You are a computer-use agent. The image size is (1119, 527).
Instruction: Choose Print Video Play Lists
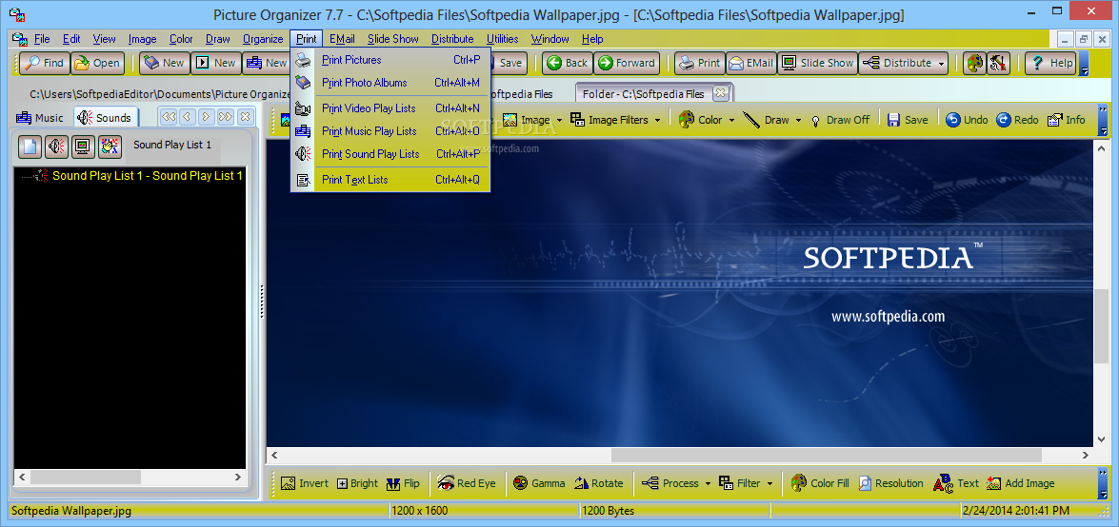click(x=390, y=108)
